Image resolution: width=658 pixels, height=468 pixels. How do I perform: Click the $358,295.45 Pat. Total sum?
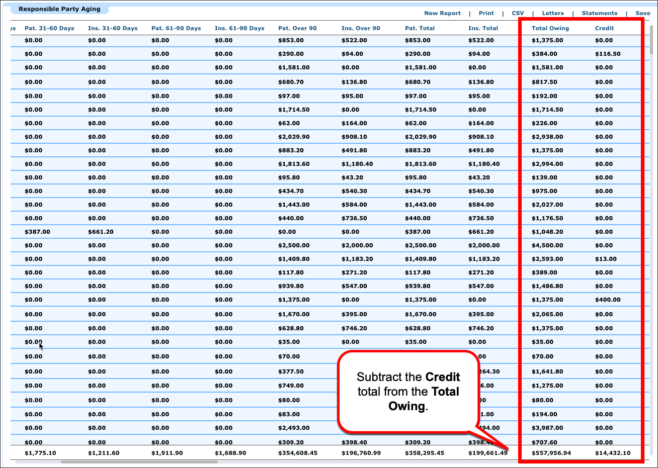[x=425, y=453]
